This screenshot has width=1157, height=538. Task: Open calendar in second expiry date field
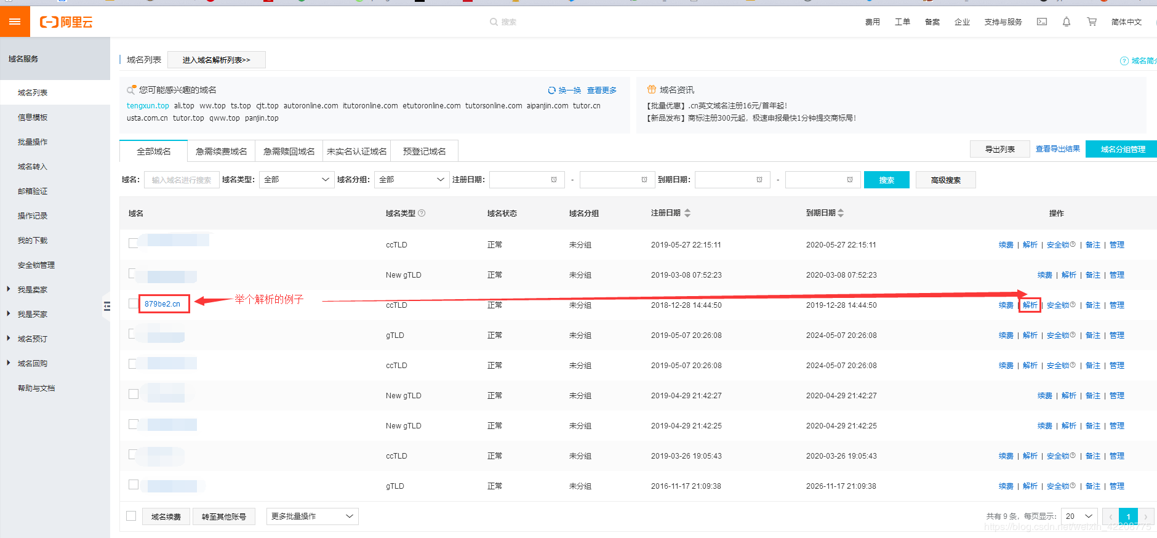[850, 180]
